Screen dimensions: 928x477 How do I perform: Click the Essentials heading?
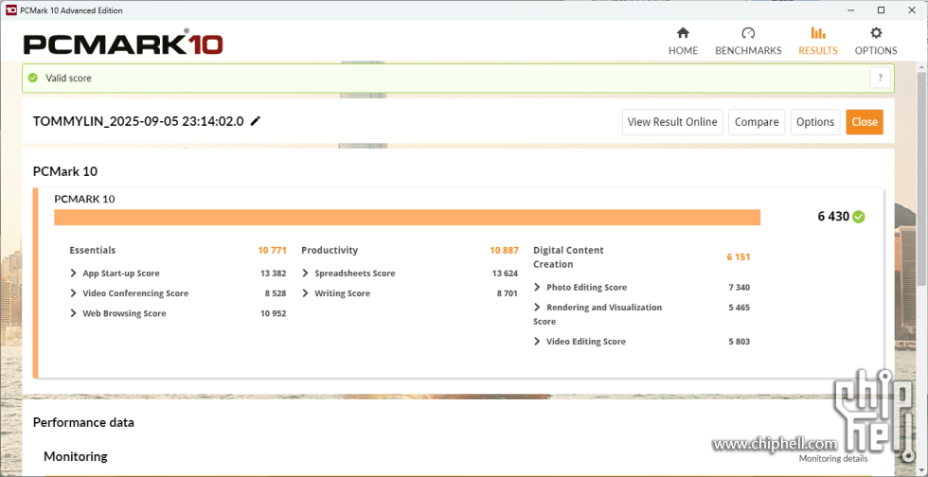pos(93,251)
